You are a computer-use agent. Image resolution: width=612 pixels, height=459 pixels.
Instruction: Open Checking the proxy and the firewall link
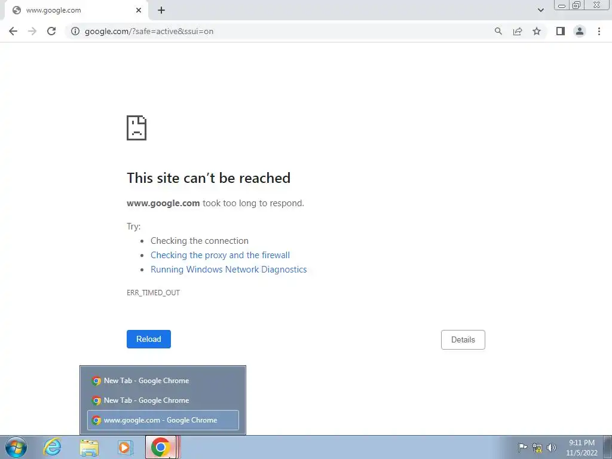pyautogui.click(x=220, y=255)
